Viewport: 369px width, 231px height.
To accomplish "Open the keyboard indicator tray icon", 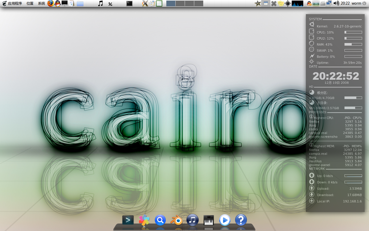I will coord(323,3).
